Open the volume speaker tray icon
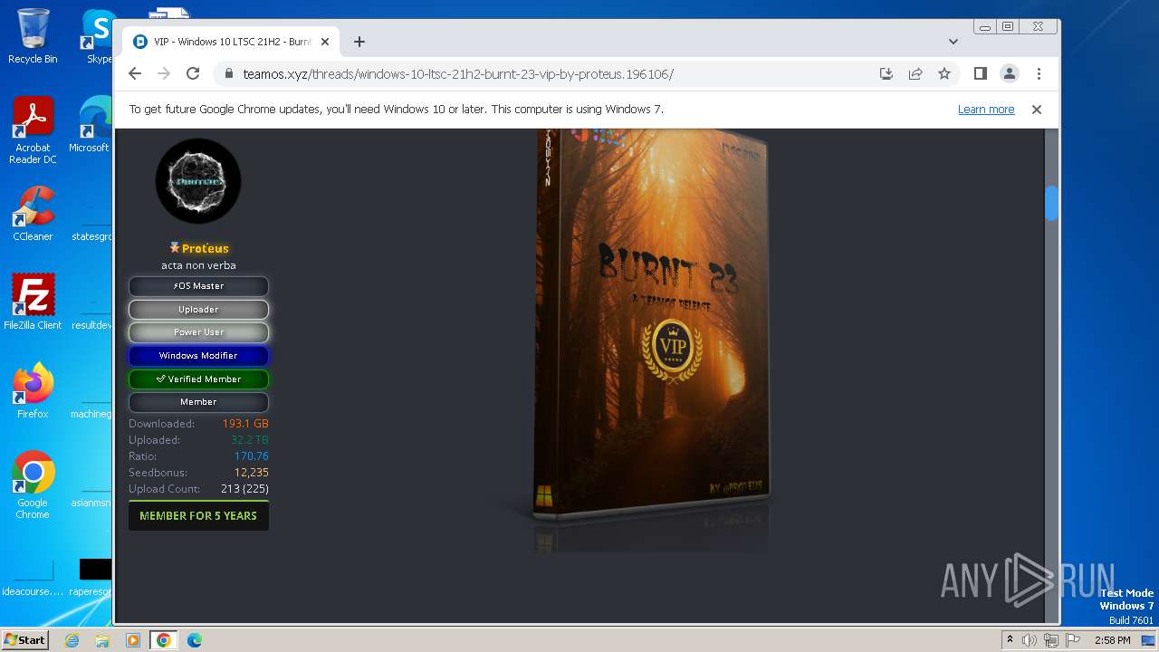This screenshot has width=1159, height=652. (x=1030, y=640)
